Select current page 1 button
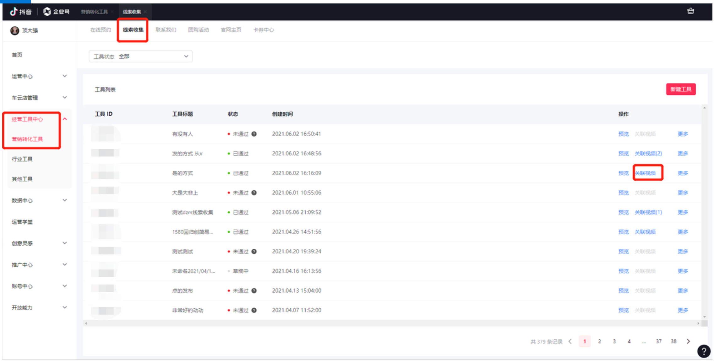Viewport: 714px width, 362px height. pyautogui.click(x=585, y=341)
